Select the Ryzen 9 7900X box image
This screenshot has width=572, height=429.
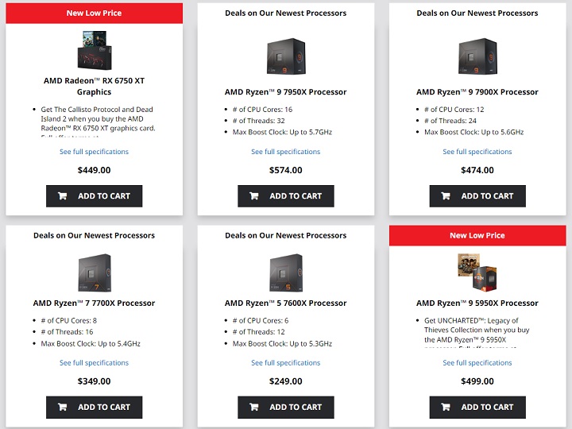click(x=477, y=56)
